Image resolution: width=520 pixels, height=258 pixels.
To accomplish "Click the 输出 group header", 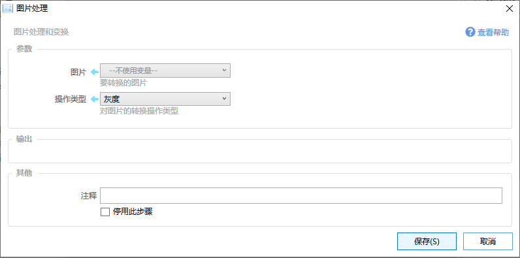I will point(24,139).
